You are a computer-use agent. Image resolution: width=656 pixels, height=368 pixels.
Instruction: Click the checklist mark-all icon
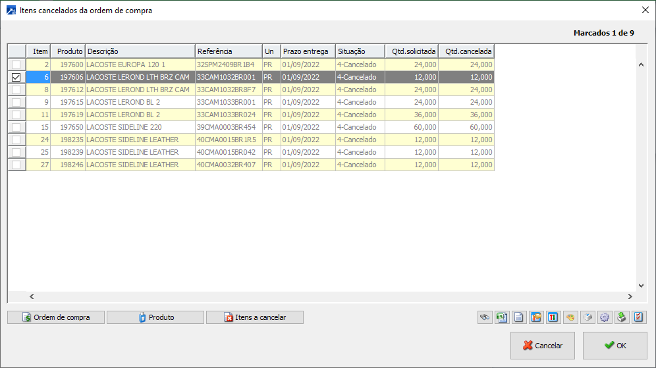[639, 317]
